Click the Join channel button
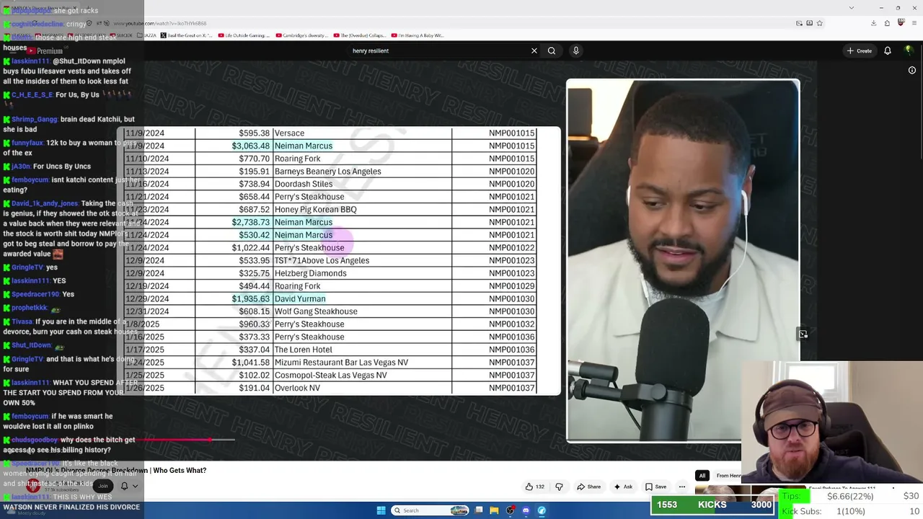Screen dimensions: 923x519 [x=102, y=486]
